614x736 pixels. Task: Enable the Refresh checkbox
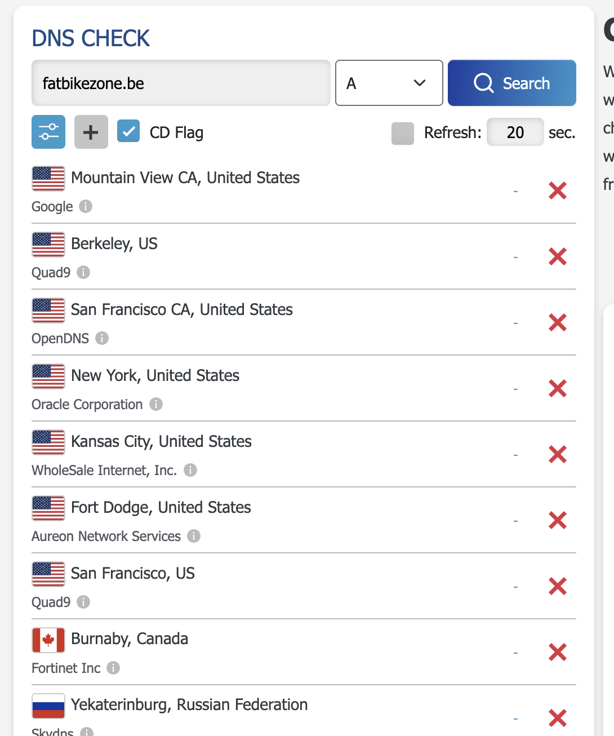pos(403,134)
